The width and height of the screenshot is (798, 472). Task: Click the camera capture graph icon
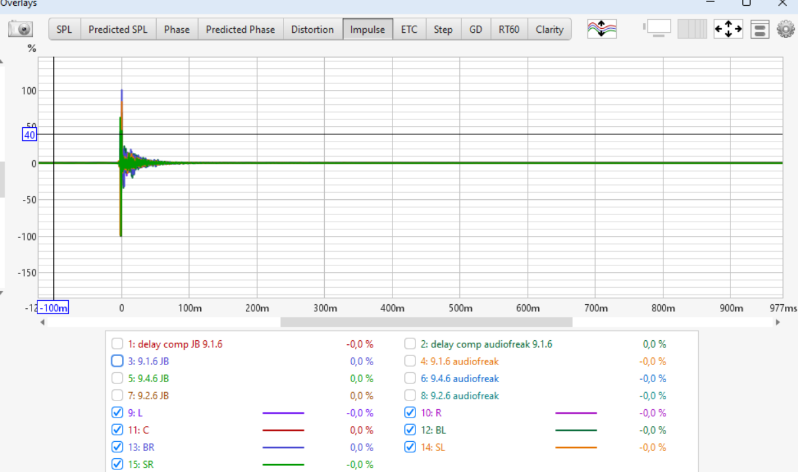pyautogui.click(x=20, y=29)
